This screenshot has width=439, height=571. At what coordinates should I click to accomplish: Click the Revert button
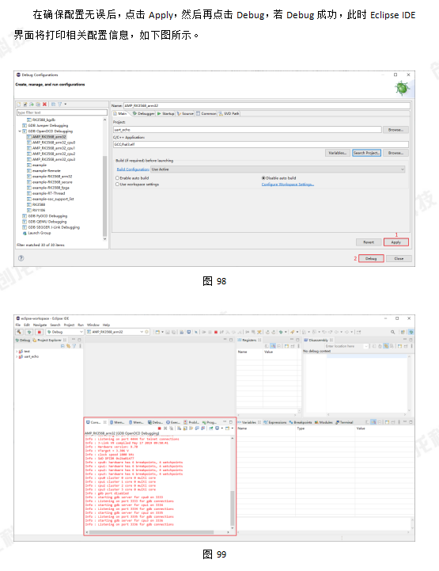(x=369, y=242)
